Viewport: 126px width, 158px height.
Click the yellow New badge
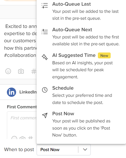click(x=104, y=56)
